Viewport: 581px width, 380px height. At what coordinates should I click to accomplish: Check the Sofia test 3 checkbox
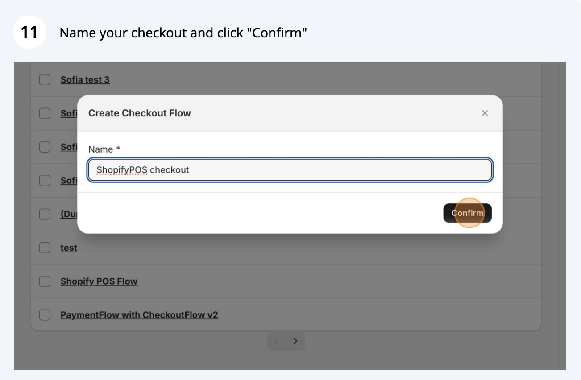click(45, 80)
